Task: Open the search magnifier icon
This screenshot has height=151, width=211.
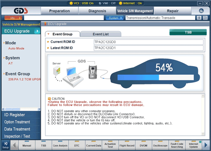Action: pyautogui.click(x=201, y=11)
